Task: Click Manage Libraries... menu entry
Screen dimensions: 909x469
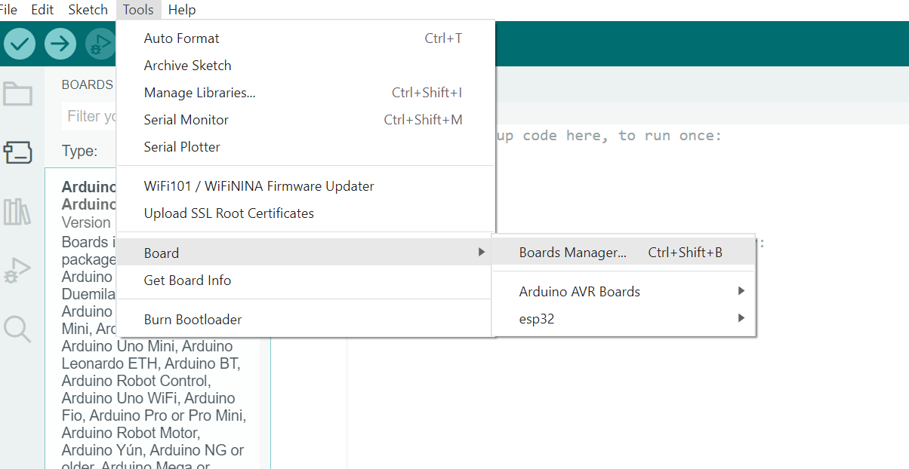Action: click(200, 93)
